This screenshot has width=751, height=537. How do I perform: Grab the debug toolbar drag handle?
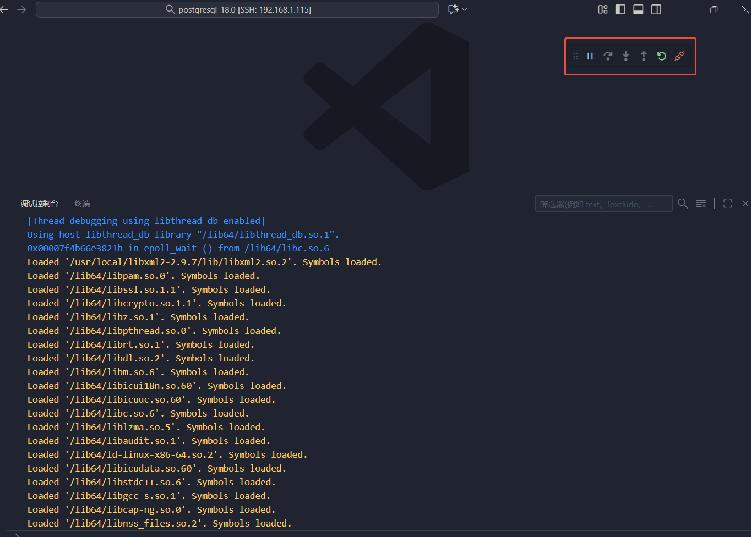tap(576, 56)
